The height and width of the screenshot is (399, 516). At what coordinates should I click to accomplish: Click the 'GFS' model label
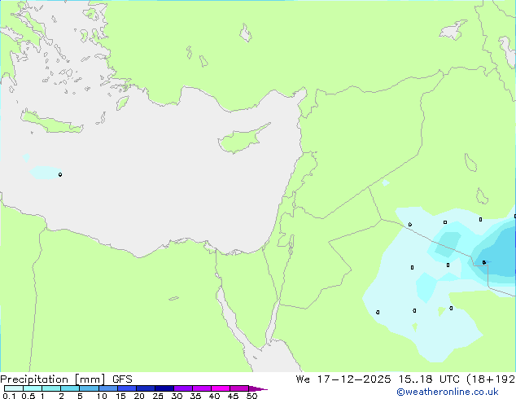[122, 379]
